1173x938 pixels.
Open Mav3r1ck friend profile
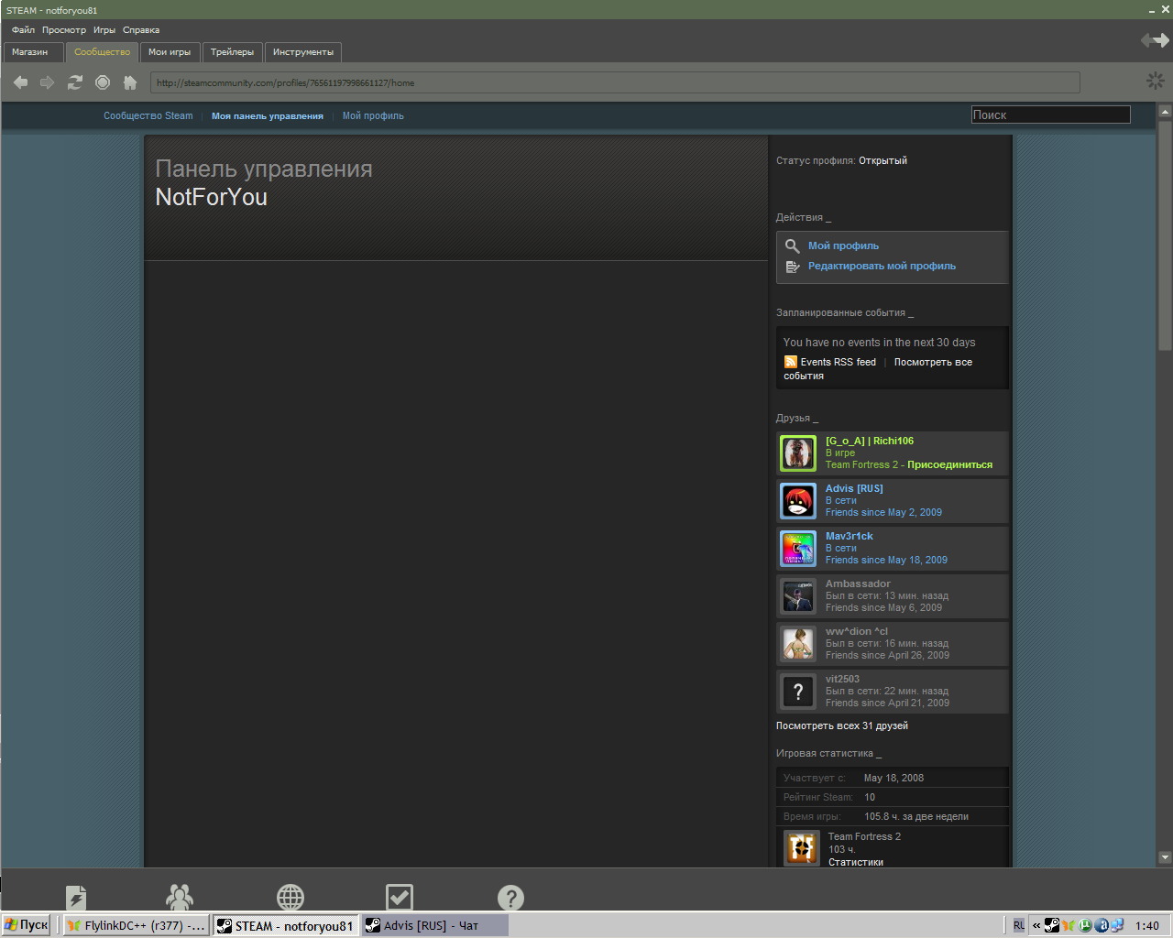[x=850, y=536]
